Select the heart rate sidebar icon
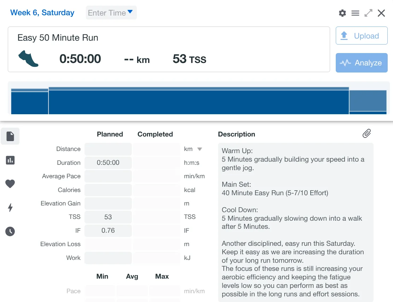Screen dimensions: 393x302 [x=10, y=184]
